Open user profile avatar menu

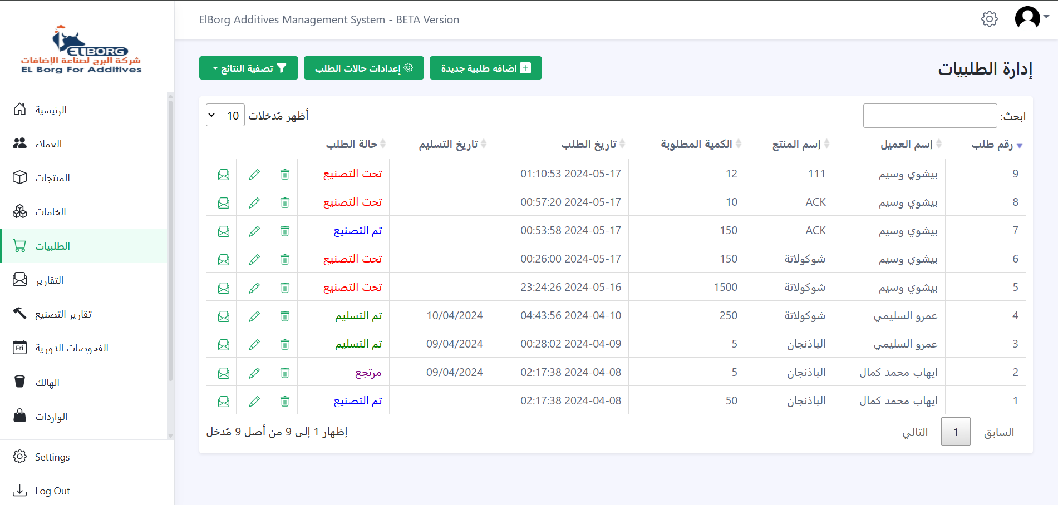coord(1030,18)
